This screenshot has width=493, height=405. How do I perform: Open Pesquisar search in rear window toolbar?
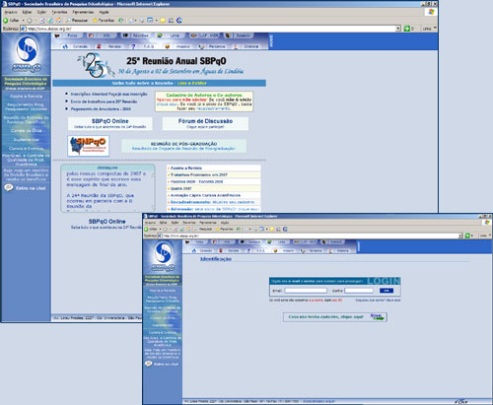point(77,21)
